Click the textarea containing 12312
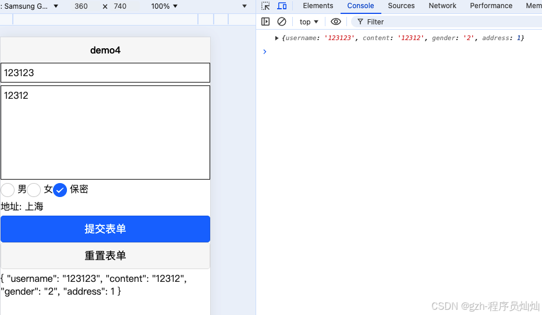 coord(105,133)
